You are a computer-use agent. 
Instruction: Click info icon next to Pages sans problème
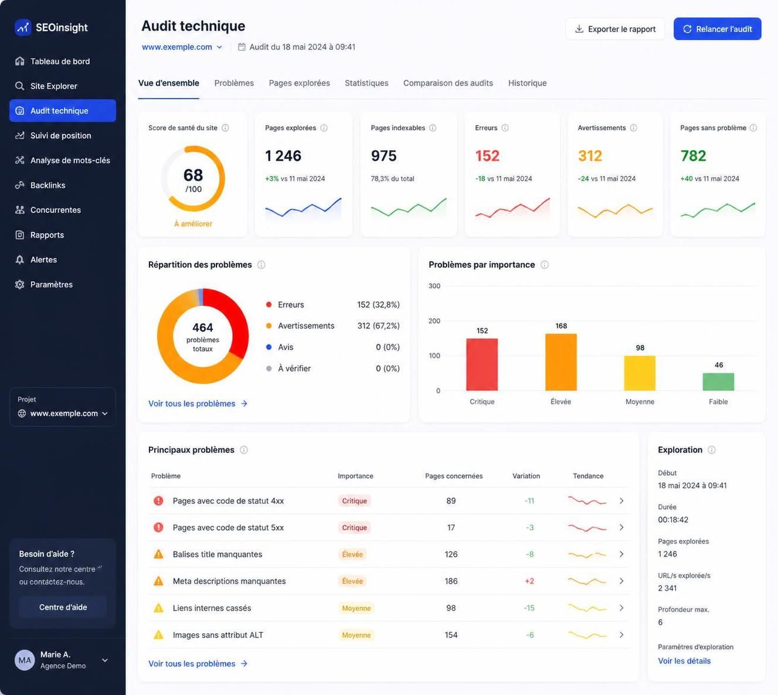(x=753, y=128)
